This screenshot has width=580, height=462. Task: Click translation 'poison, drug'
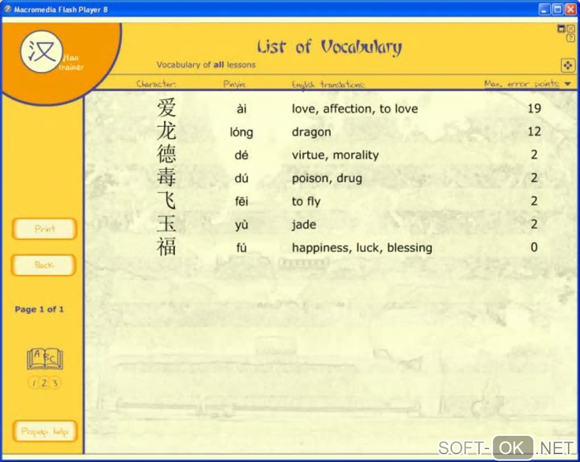click(x=326, y=178)
